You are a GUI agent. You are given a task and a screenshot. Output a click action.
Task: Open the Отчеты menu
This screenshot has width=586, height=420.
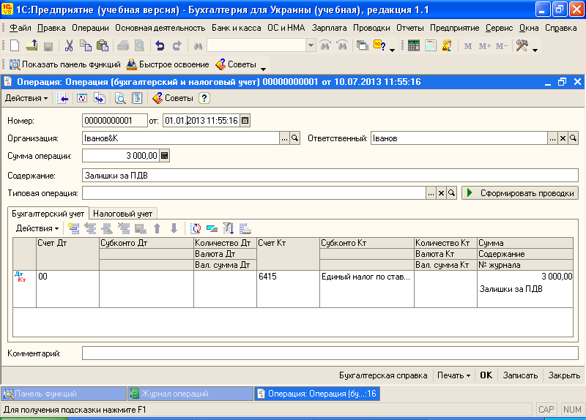410,28
